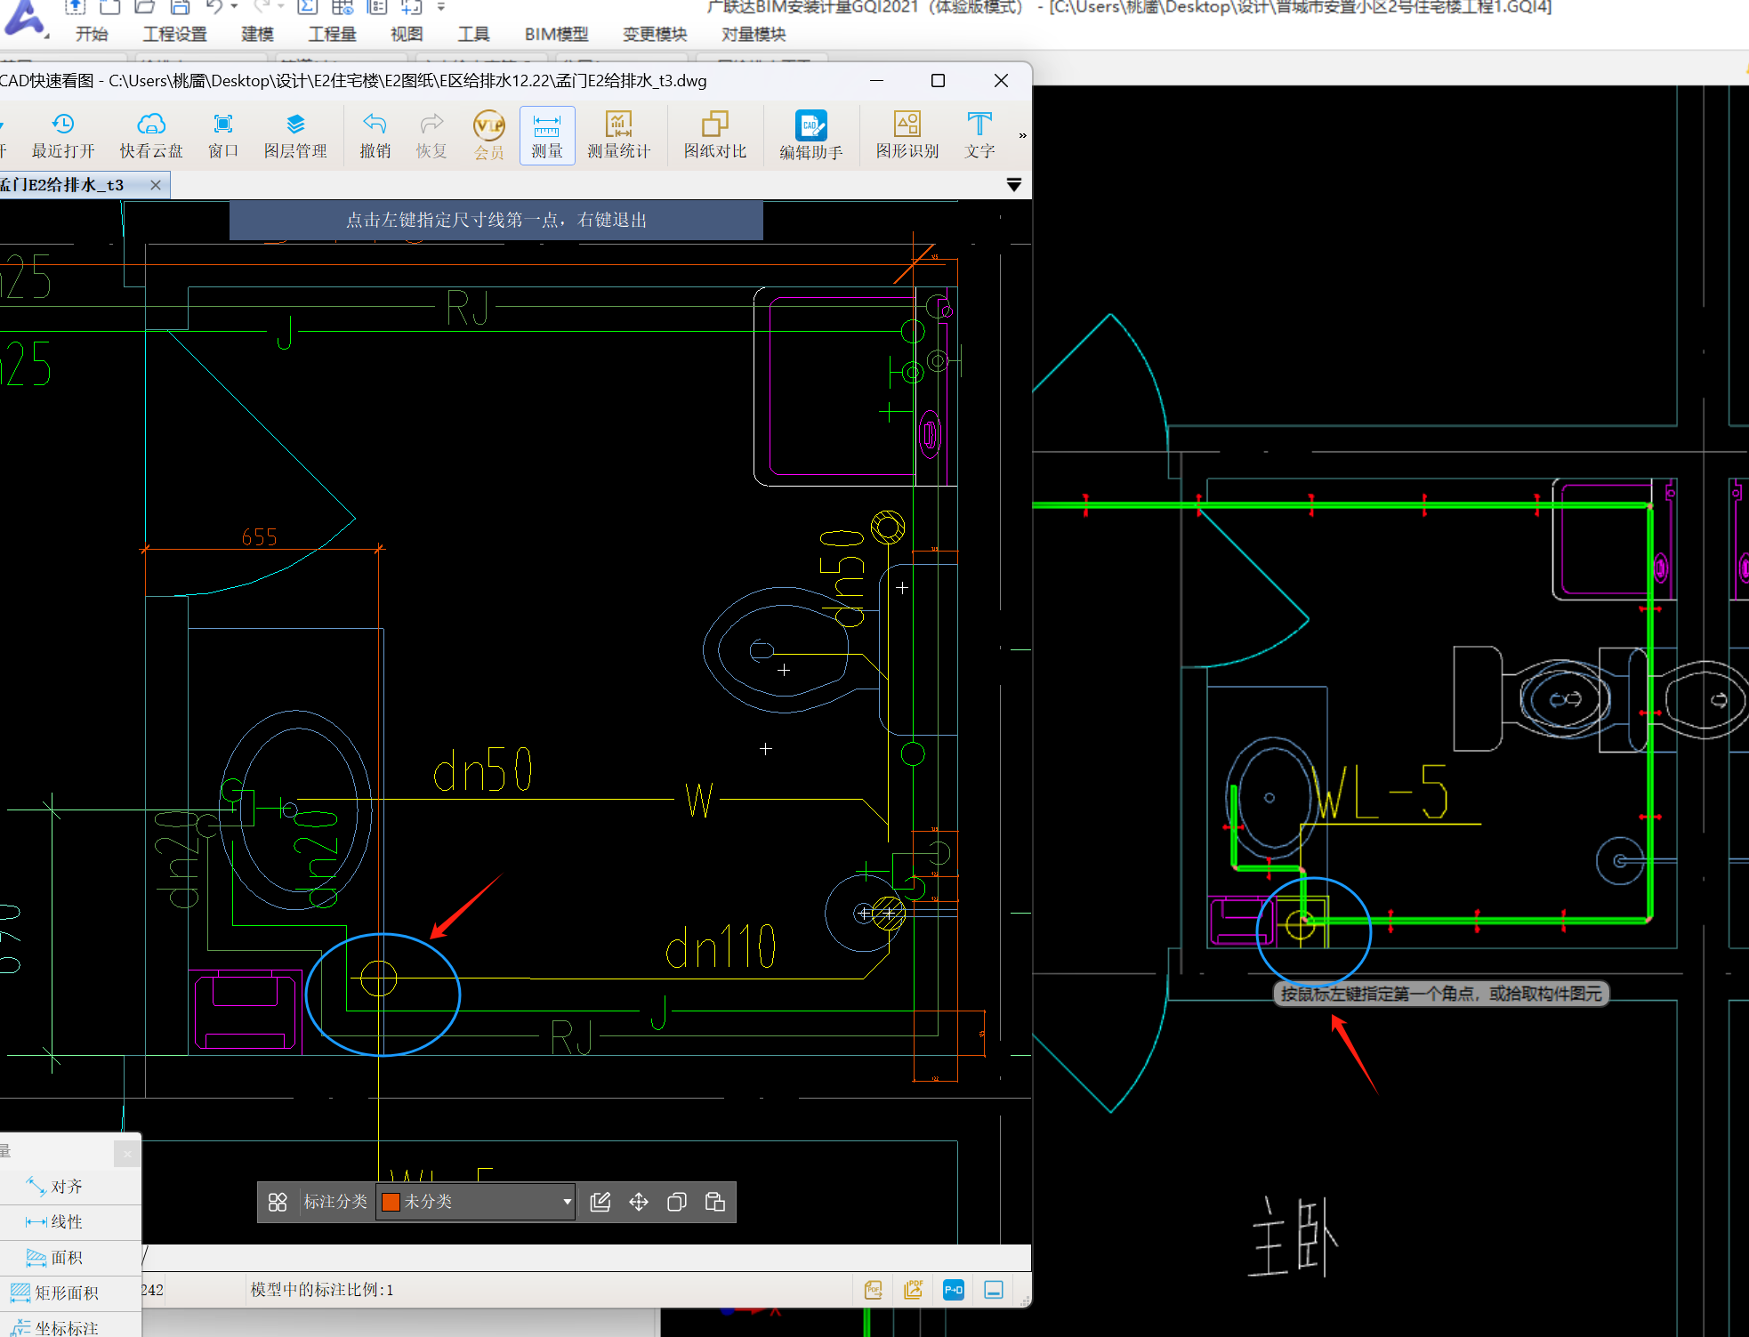Screen dimensions: 1749x1337
Task: Open the 最近打开 recent files tool
Action: pos(62,136)
